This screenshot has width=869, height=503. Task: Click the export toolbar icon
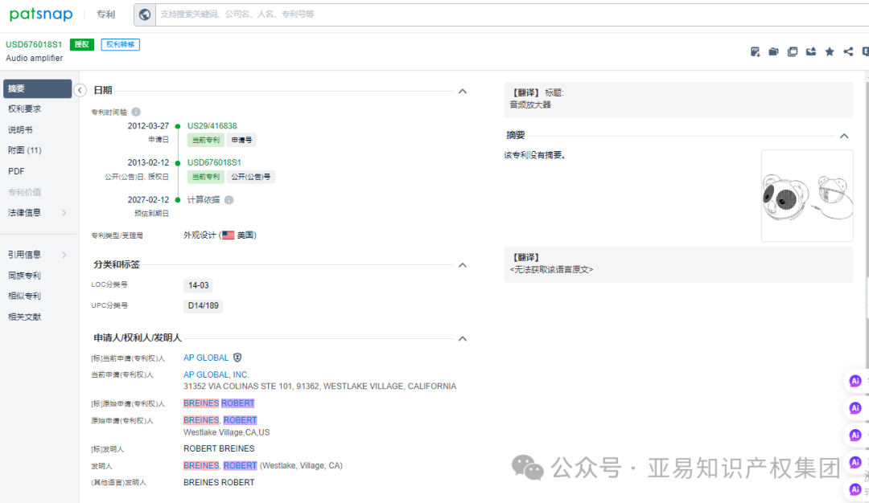pyautogui.click(x=812, y=51)
